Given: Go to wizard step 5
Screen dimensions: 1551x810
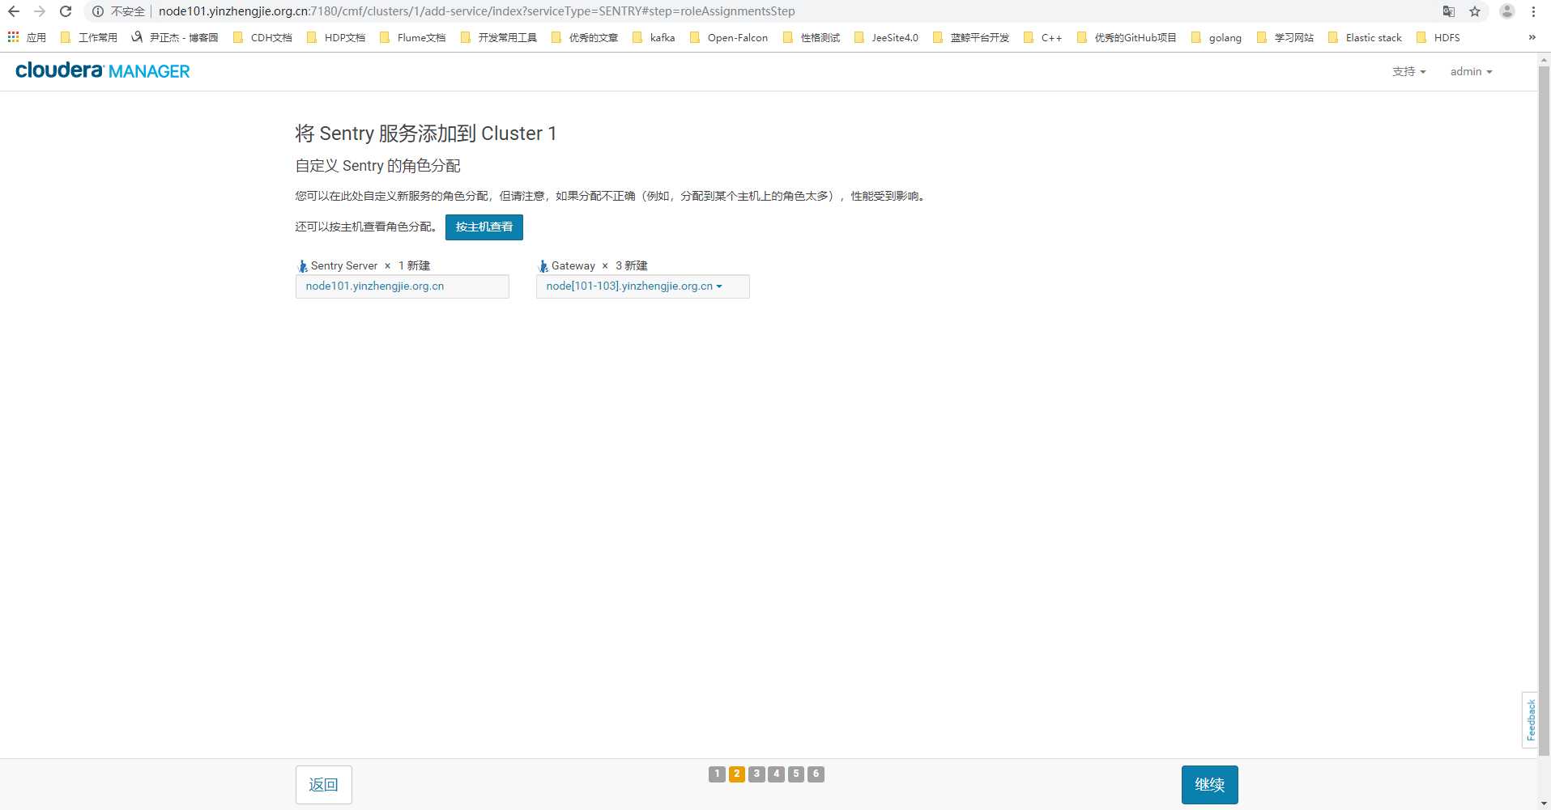Looking at the screenshot, I should 796,774.
